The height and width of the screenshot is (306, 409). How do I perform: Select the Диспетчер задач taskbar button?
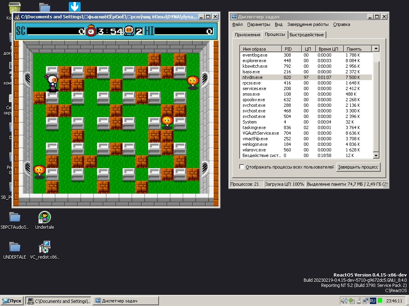(126, 301)
